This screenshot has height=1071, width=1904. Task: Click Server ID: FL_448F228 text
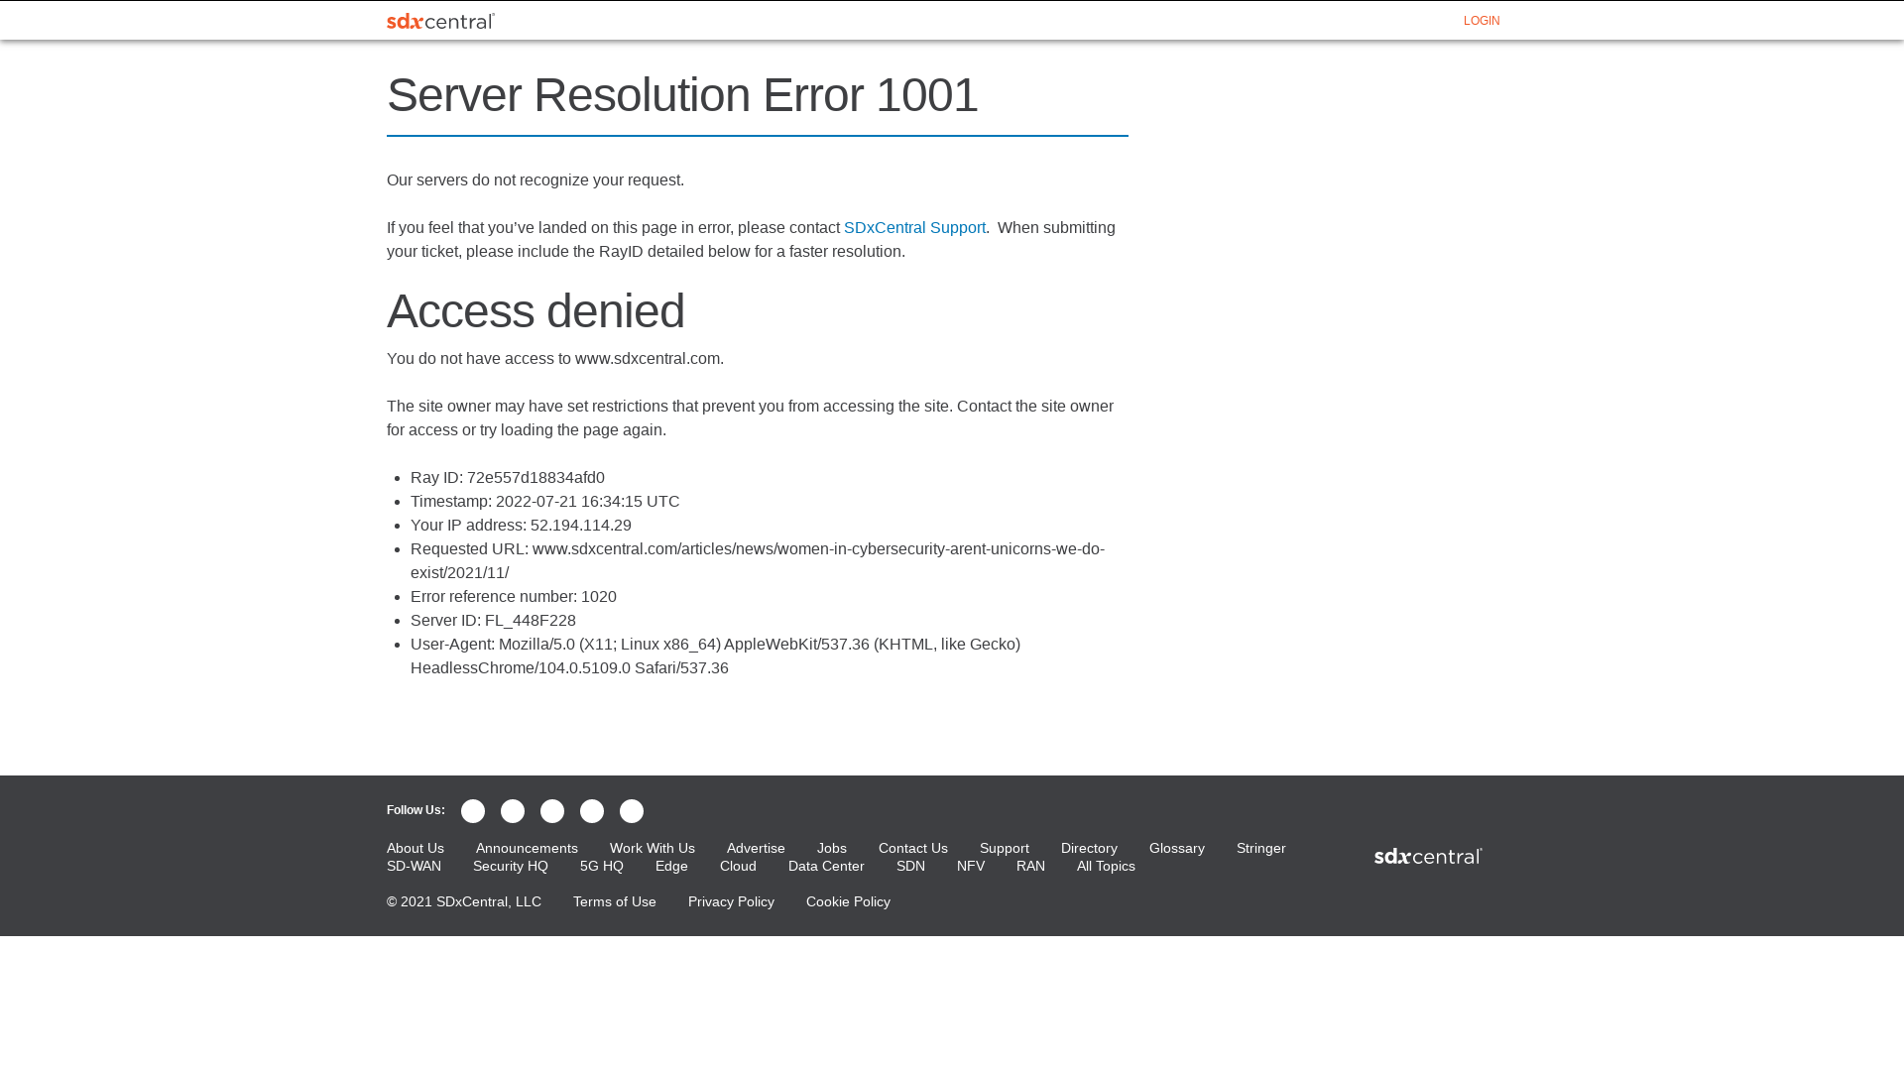point(493,621)
